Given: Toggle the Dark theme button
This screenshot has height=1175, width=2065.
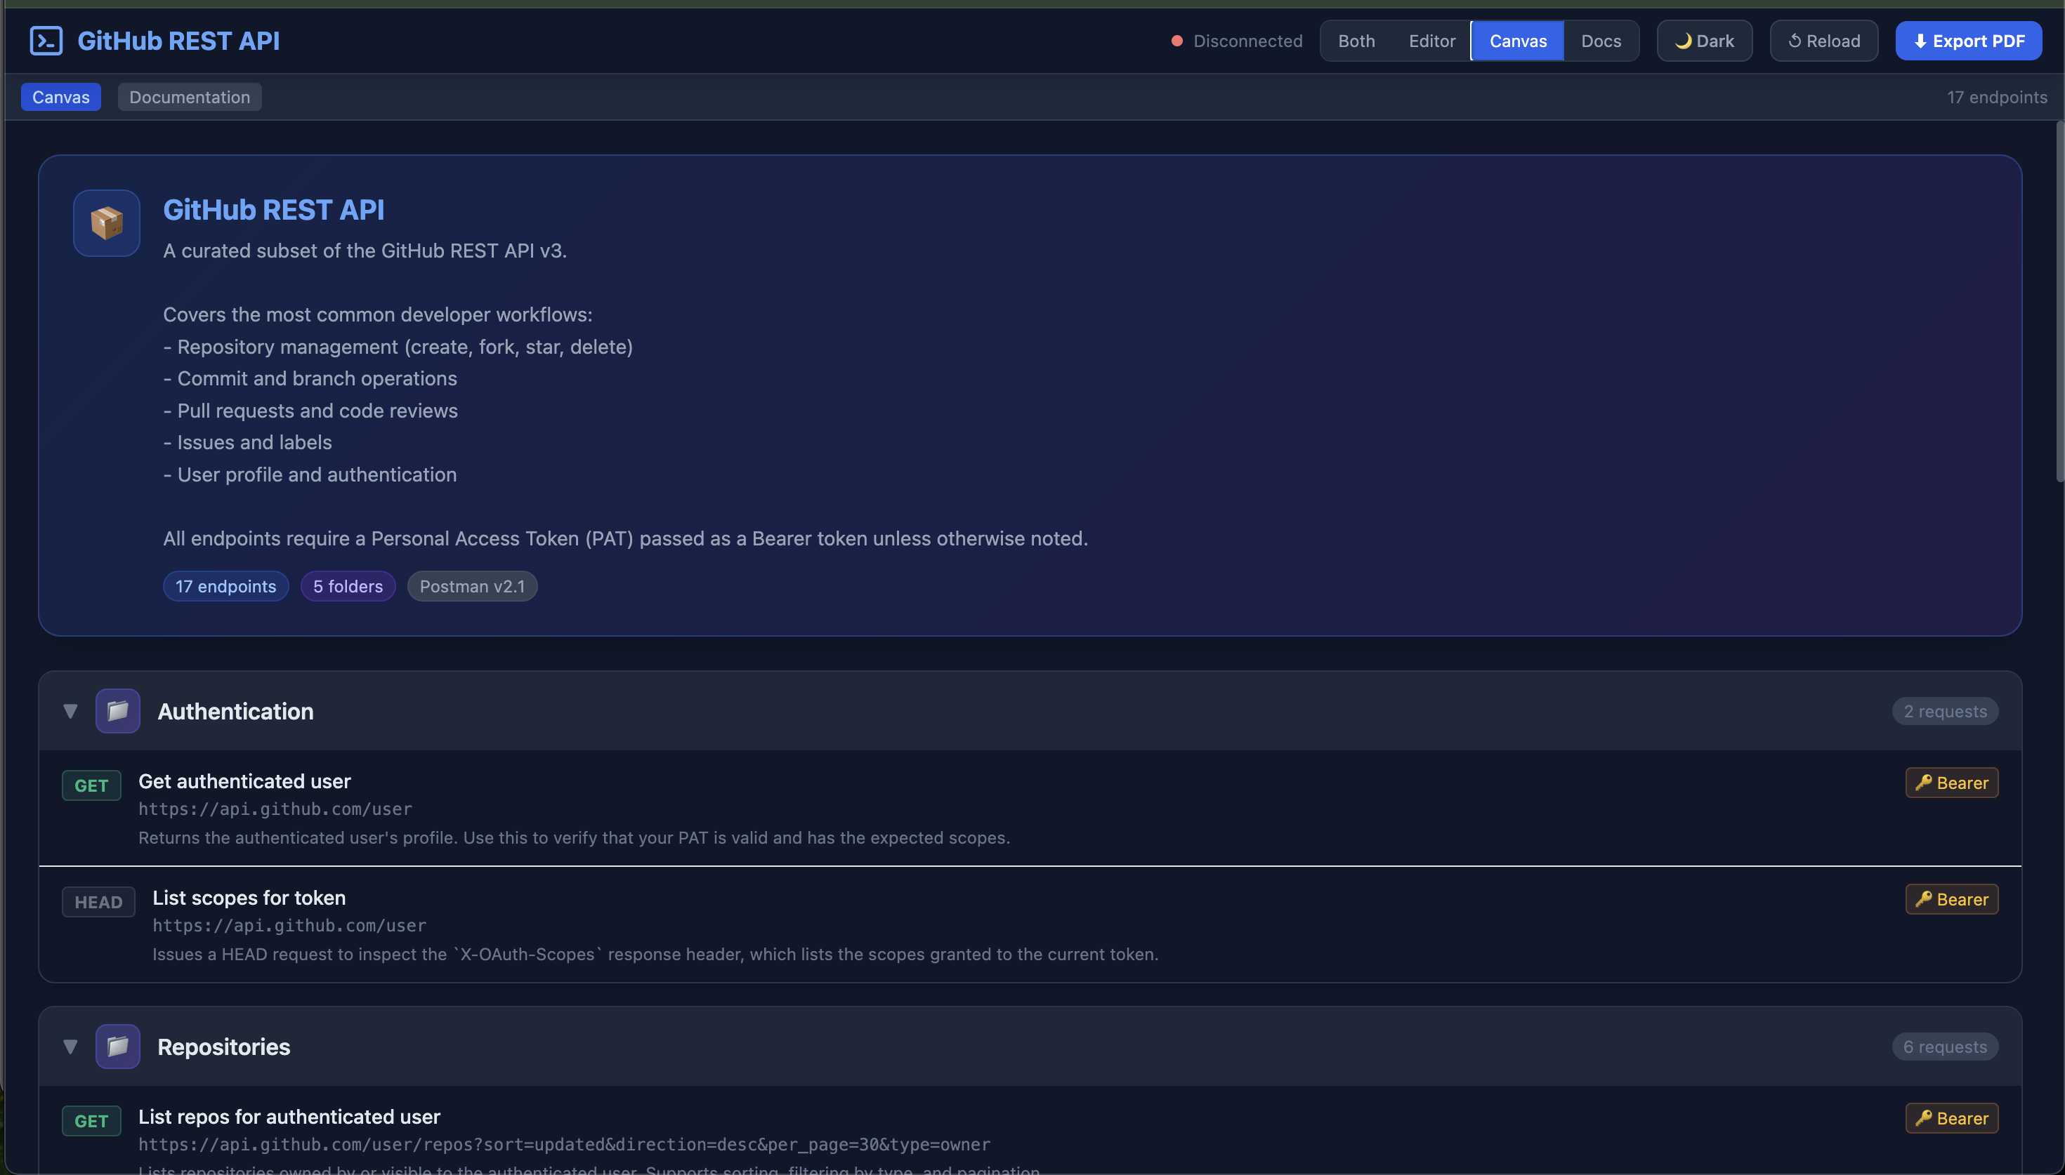Looking at the screenshot, I should coord(1704,41).
